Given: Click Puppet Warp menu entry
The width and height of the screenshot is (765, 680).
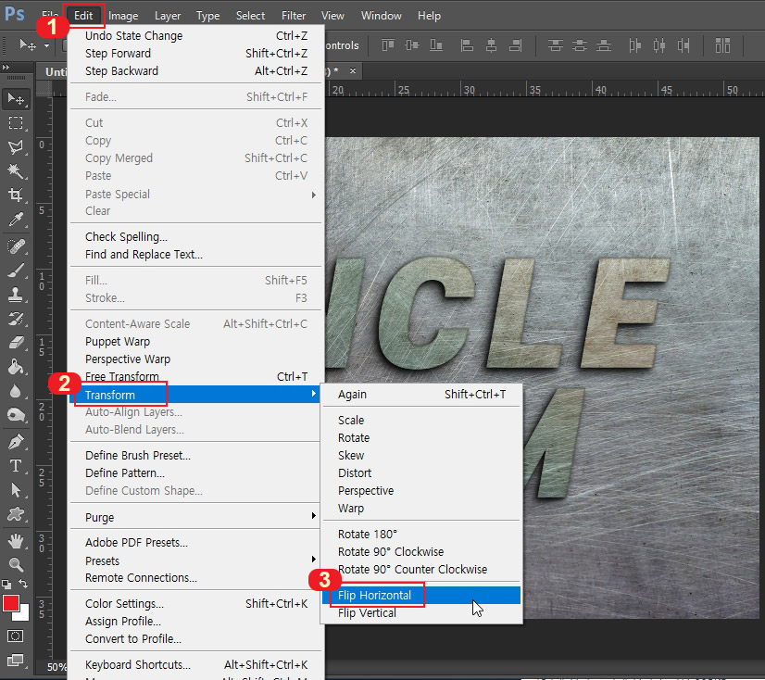Looking at the screenshot, I should [x=195, y=341].
